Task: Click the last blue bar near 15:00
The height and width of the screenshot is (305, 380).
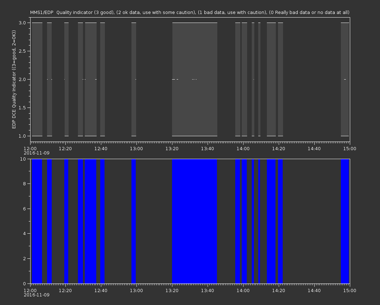Action: pyautogui.click(x=345, y=221)
